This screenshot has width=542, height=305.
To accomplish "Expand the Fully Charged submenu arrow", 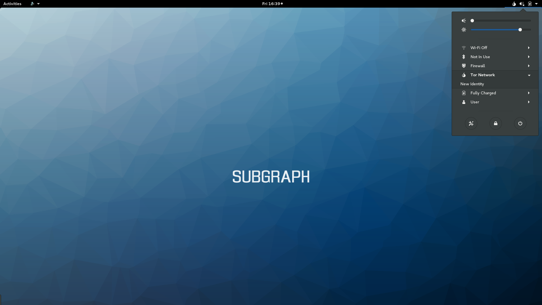I will pos(529,93).
